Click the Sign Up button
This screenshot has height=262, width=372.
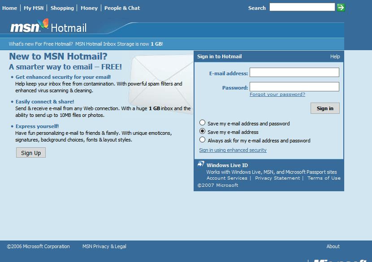point(31,153)
